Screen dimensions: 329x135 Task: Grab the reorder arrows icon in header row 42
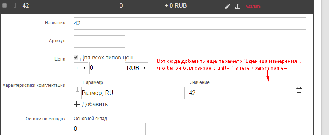coord(15,6)
